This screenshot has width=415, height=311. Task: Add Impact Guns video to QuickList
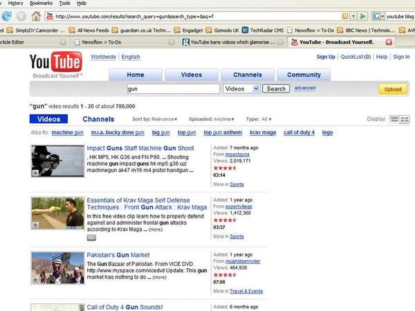click(35, 173)
